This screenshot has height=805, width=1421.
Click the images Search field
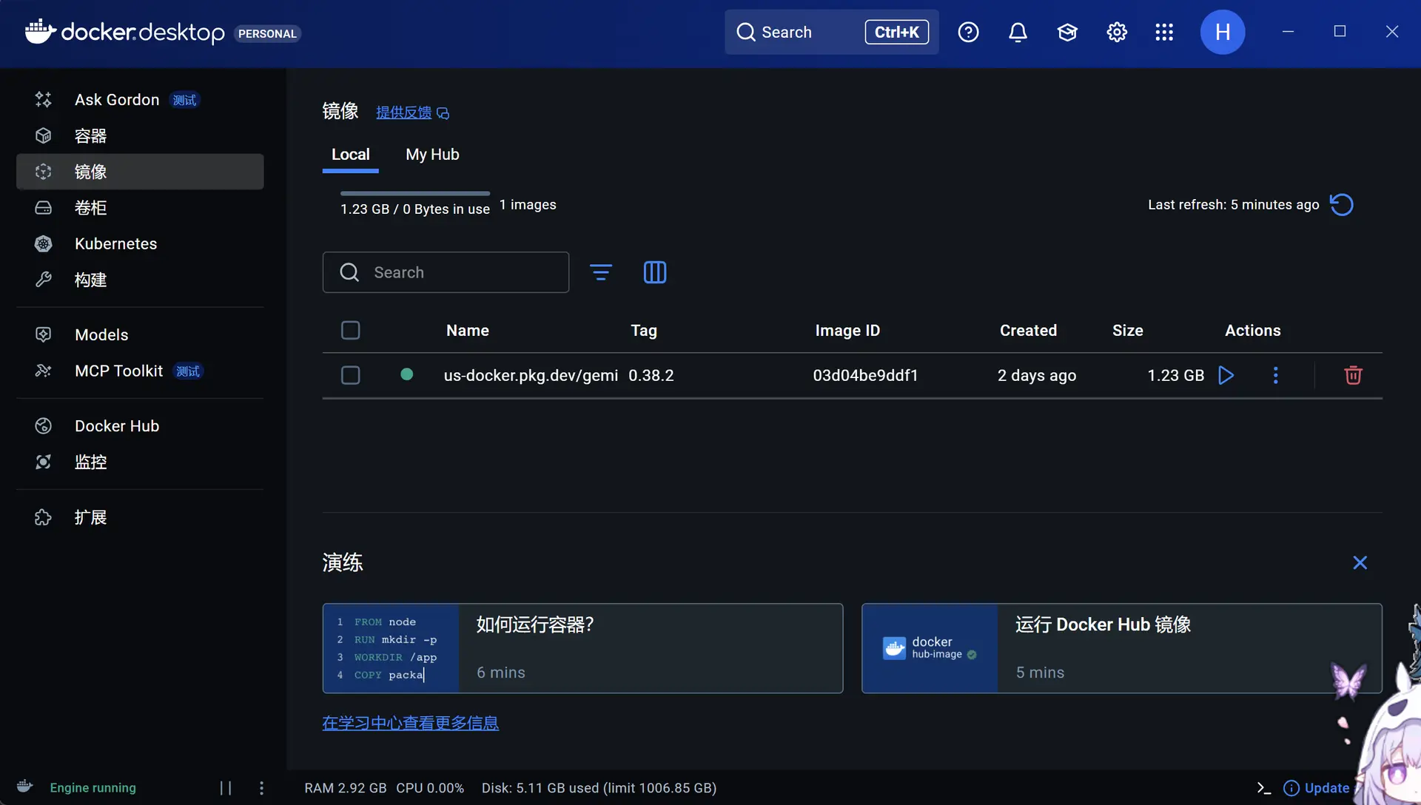tap(446, 272)
